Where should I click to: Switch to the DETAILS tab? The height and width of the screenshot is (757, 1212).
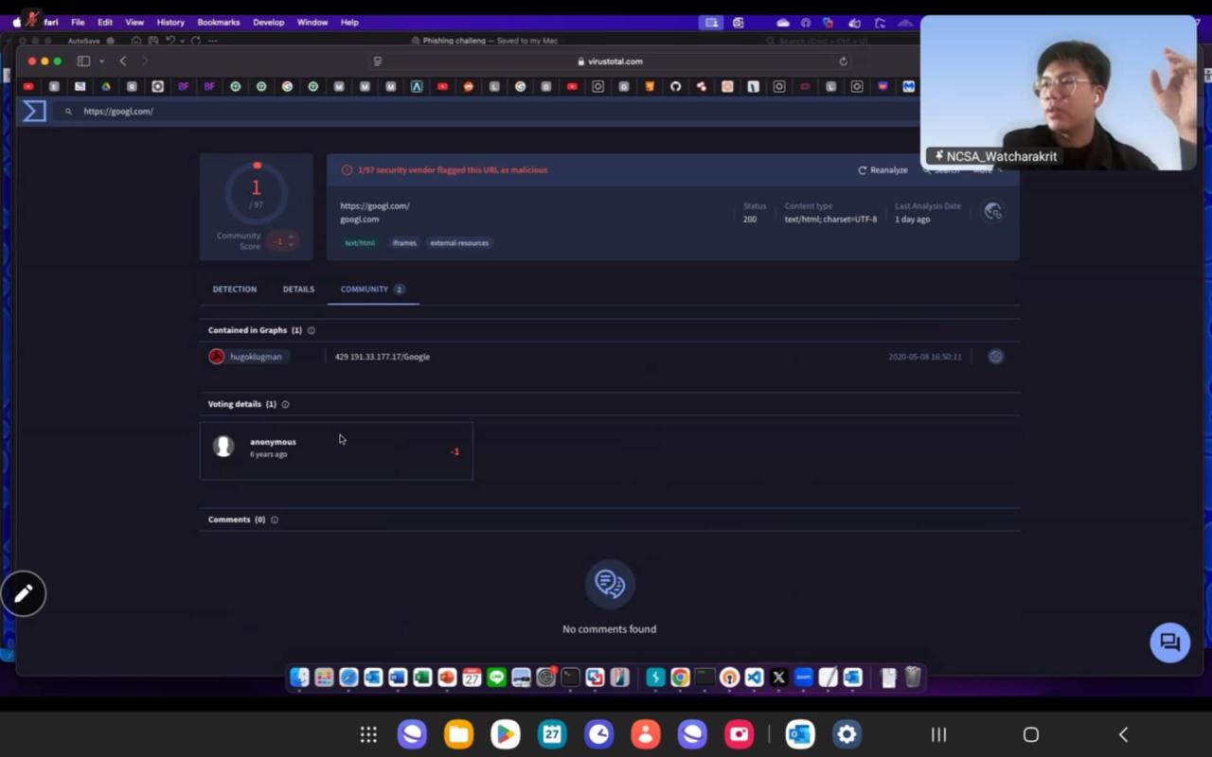pyautogui.click(x=298, y=289)
